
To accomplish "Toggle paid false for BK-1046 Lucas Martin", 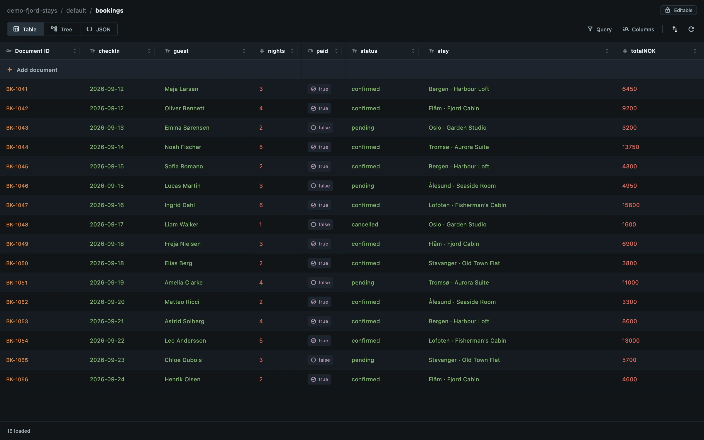I will (320, 186).
